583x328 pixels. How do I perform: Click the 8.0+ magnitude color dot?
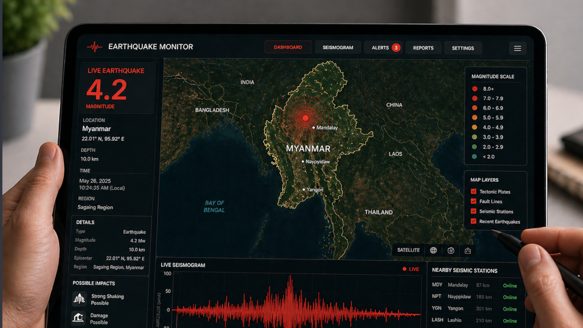475,89
